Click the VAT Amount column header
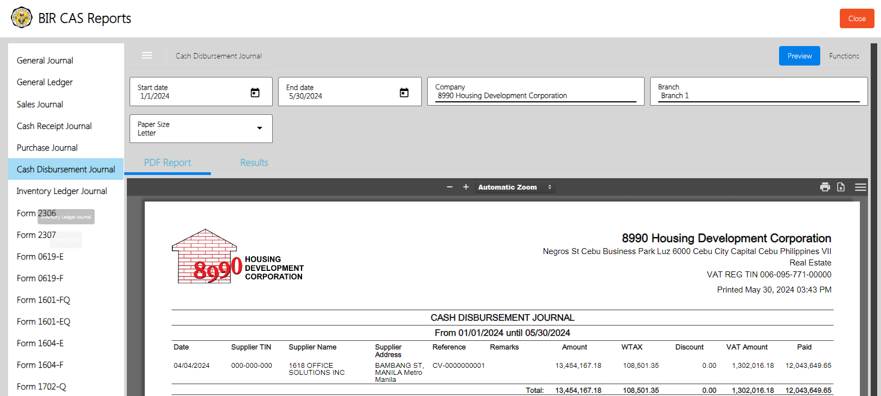Viewport: 881px width, 396px height. 747,347
